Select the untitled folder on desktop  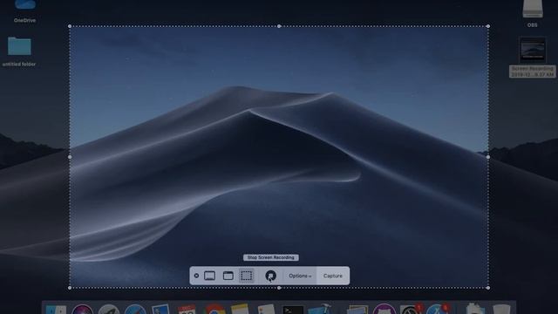(19, 46)
